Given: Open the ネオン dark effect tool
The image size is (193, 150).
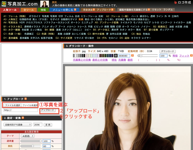Looking at the screenshot, I should coord(123,30).
